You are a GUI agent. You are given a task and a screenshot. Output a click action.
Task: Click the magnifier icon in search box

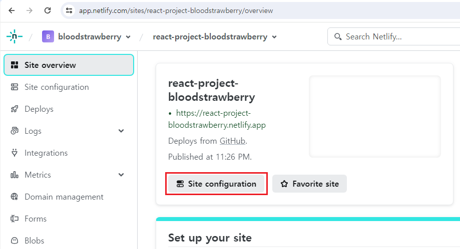pyautogui.click(x=338, y=36)
